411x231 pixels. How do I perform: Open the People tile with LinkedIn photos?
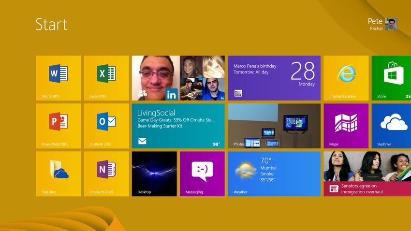point(178,78)
